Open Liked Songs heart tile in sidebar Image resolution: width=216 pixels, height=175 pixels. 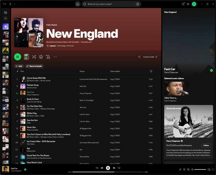(x=5, y=27)
